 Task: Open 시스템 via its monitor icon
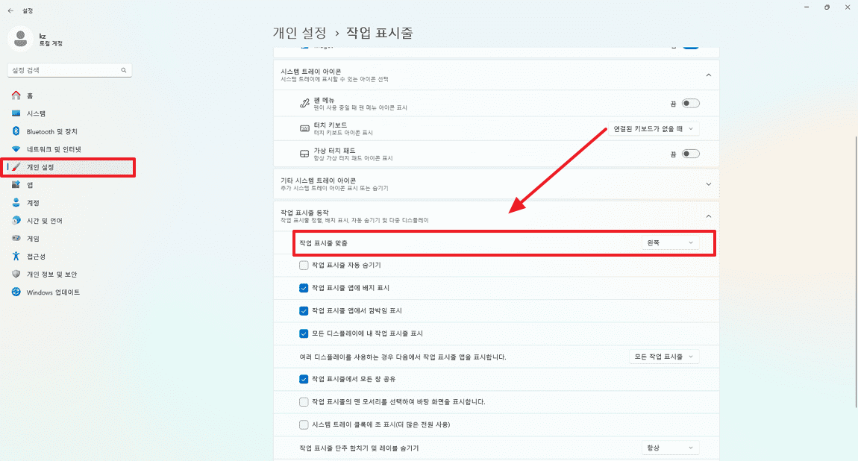16,113
